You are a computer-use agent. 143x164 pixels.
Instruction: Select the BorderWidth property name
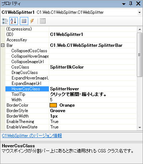coord(18,116)
